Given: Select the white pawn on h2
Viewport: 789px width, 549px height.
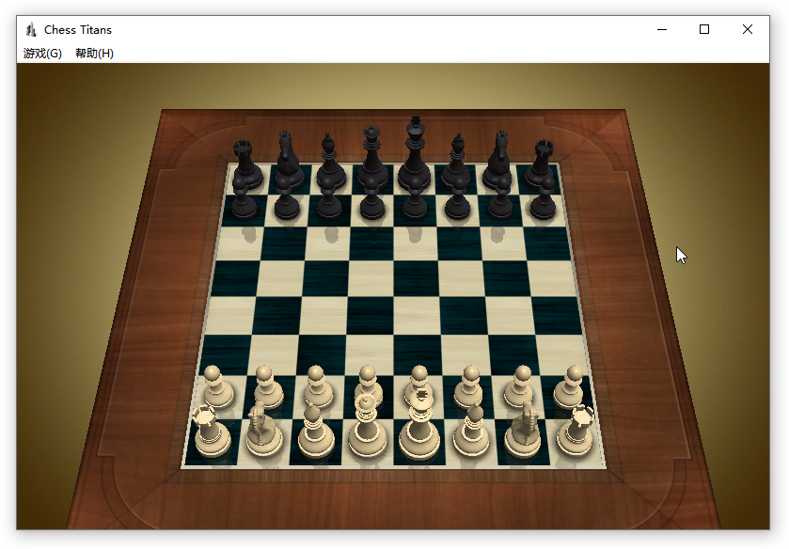Looking at the screenshot, I should click(570, 386).
